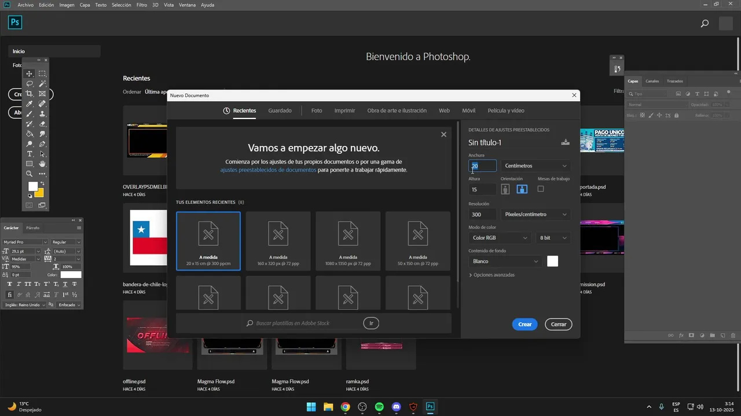The height and width of the screenshot is (416, 741).
Task: Click the fx layer style icon
Action: (681, 335)
